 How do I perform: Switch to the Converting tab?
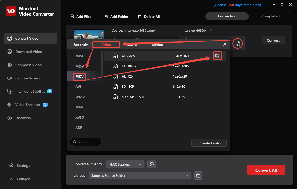coord(227,16)
